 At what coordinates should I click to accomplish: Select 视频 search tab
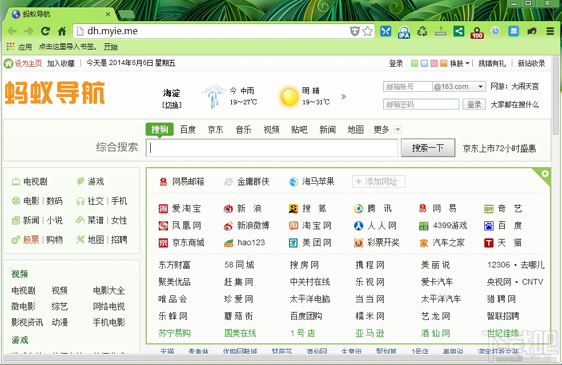[x=271, y=129]
